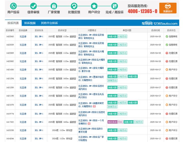The height and width of the screenshot is (142, 186).
Task: Click the orange 我要投诉 button
Action: point(168,8)
